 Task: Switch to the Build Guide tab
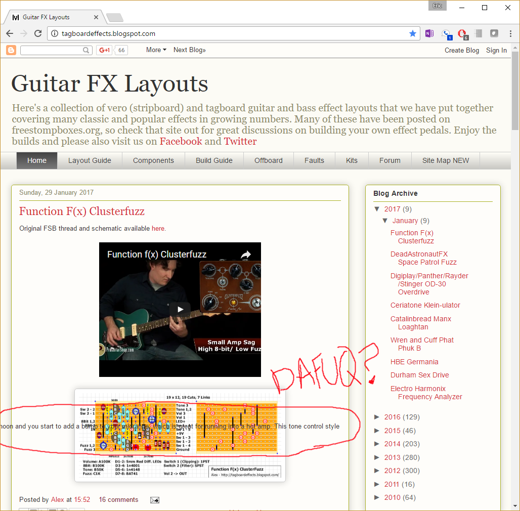[214, 160]
